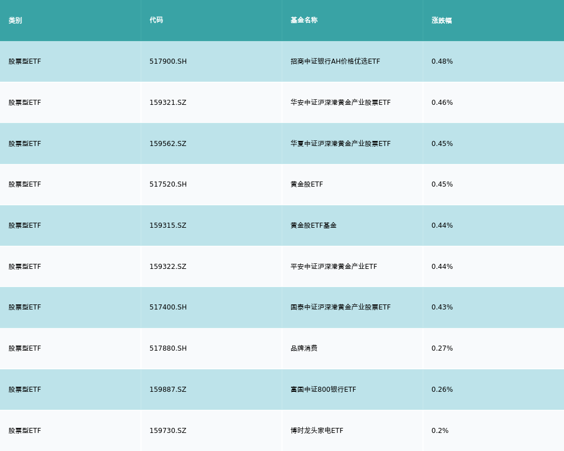
Task: Click 股票型ETF in the 159887.SZ row
Action: (x=25, y=390)
